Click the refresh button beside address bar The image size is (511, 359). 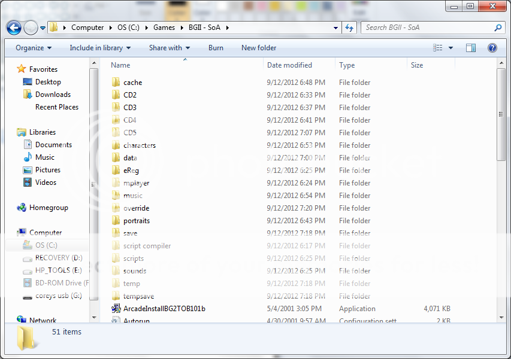[350, 28]
